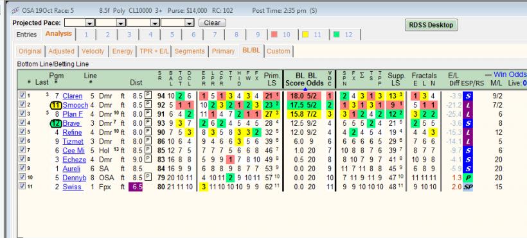Click the RDSS Desktop button
The height and width of the screenshot is (238, 527).
pyautogui.click(x=431, y=25)
